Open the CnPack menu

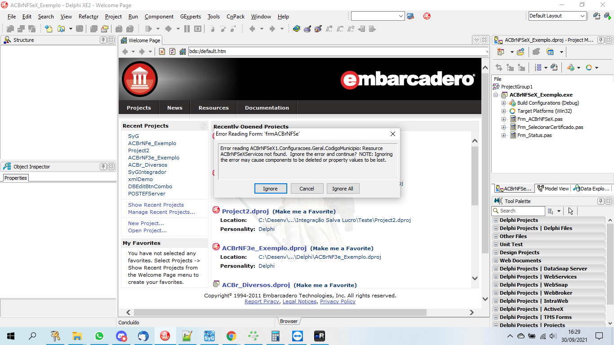click(236, 17)
